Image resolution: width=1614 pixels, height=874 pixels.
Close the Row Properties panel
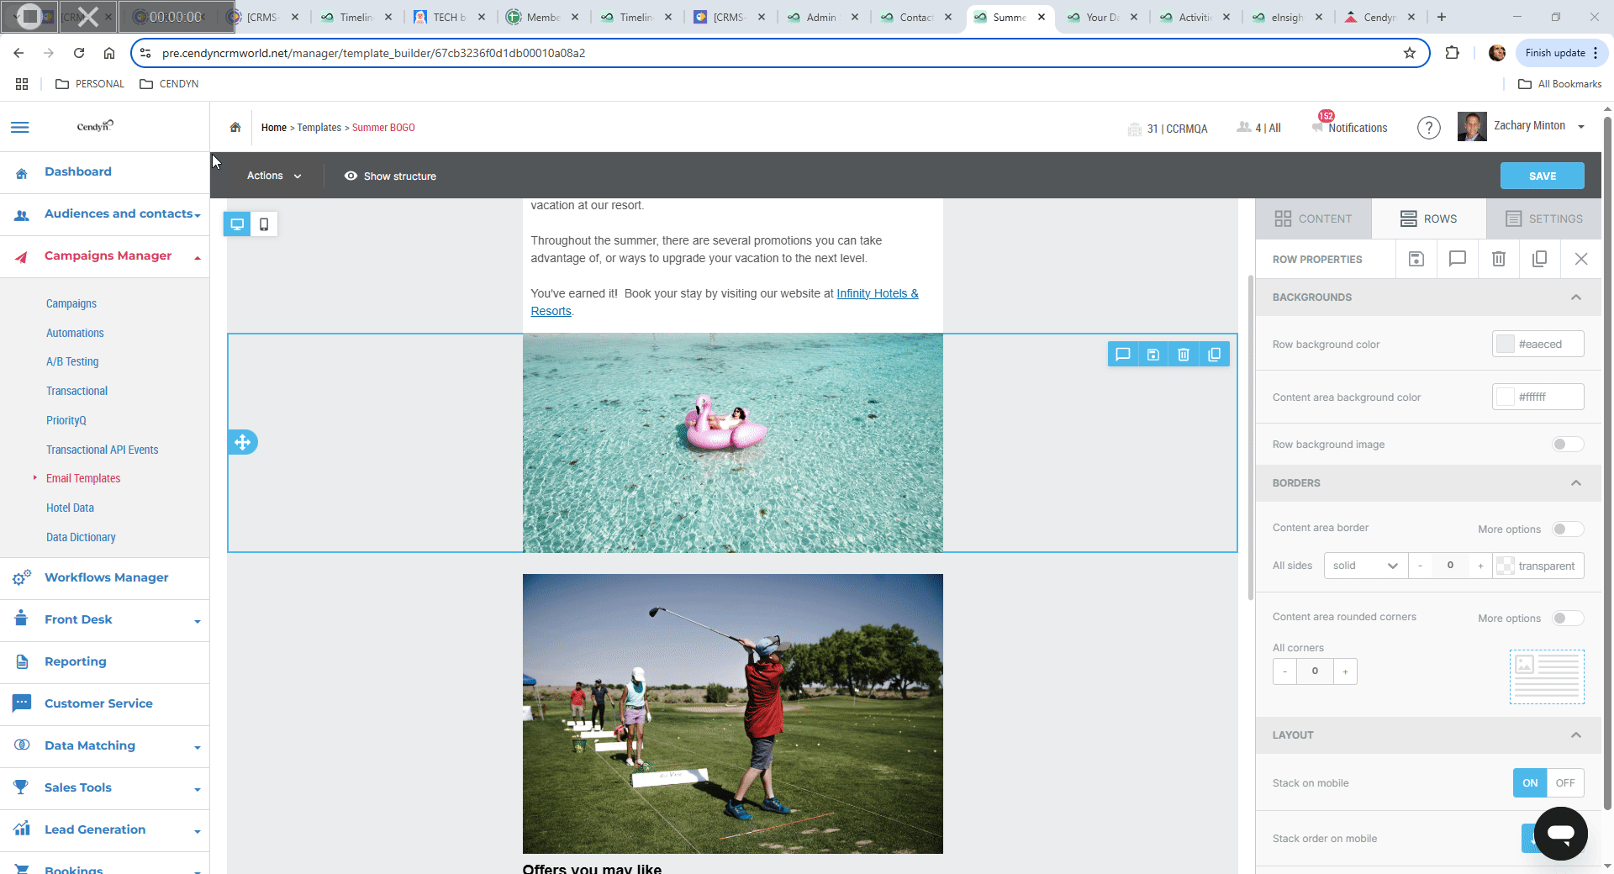1581,259
